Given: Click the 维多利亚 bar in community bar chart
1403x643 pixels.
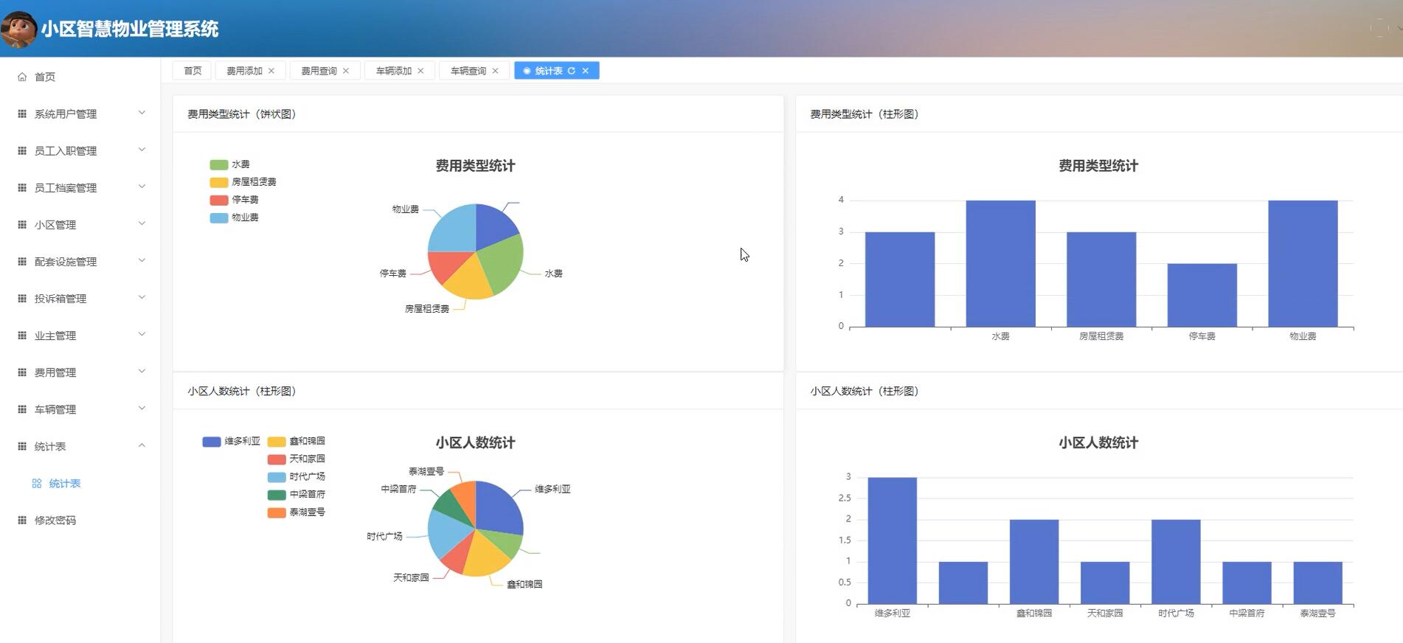Looking at the screenshot, I should pos(893,541).
